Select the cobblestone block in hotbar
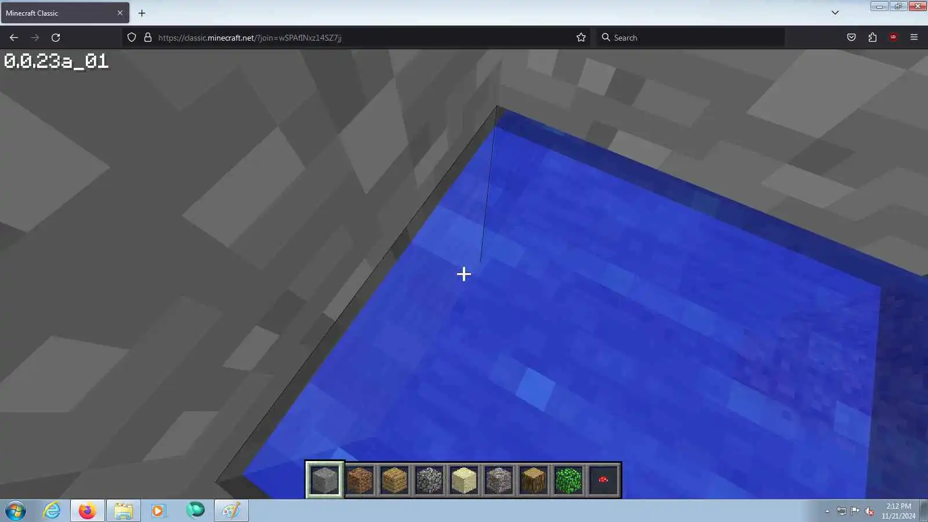This screenshot has width=928, height=522. click(x=429, y=480)
